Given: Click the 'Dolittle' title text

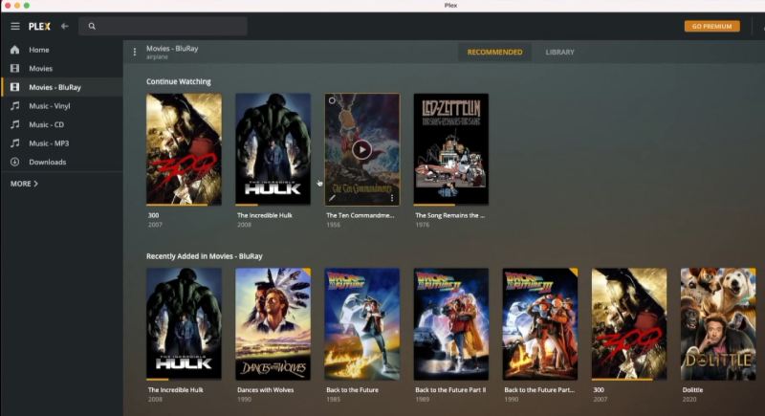Looking at the screenshot, I should point(692,389).
